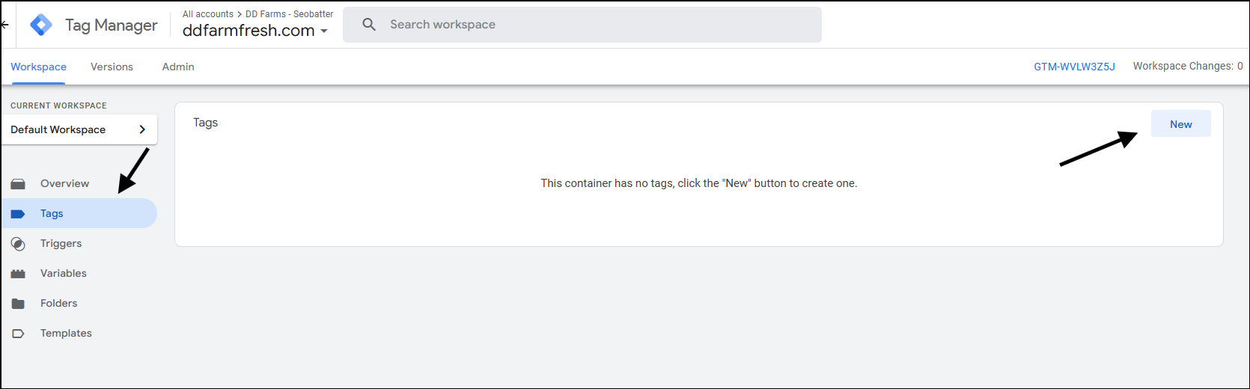The image size is (1250, 389).
Task: Click the search magnifier icon
Action: pos(369,25)
